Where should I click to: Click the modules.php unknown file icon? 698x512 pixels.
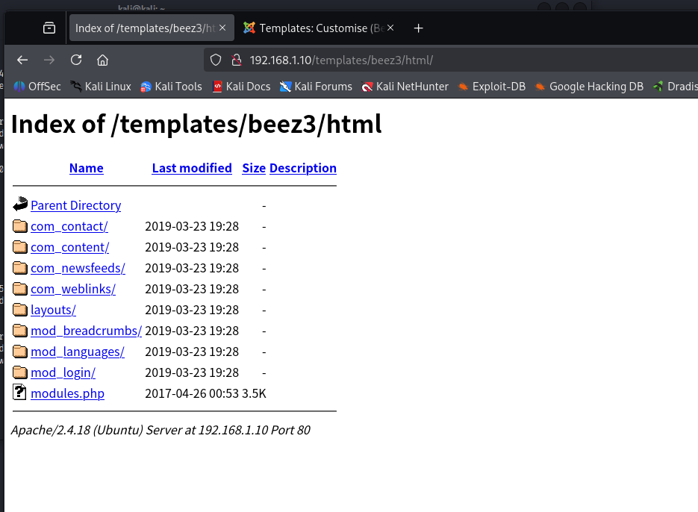click(19, 392)
